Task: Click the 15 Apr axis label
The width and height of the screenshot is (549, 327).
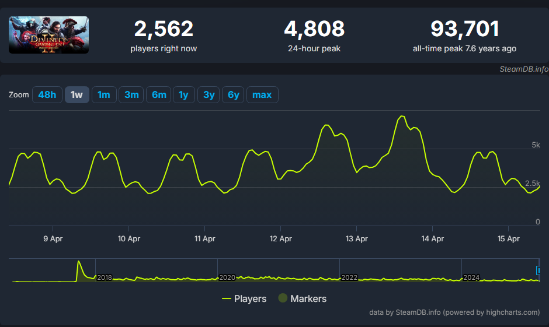Action: pos(508,238)
